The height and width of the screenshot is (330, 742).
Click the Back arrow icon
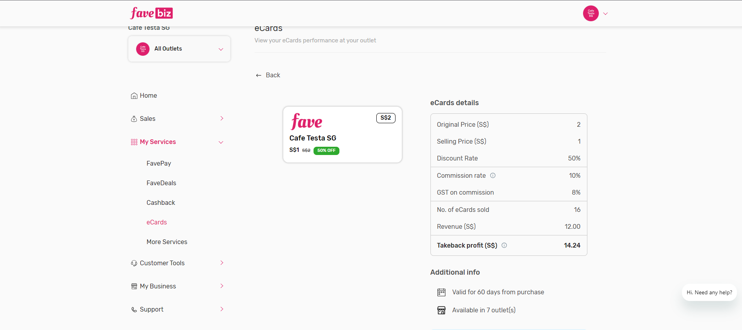pyautogui.click(x=259, y=75)
